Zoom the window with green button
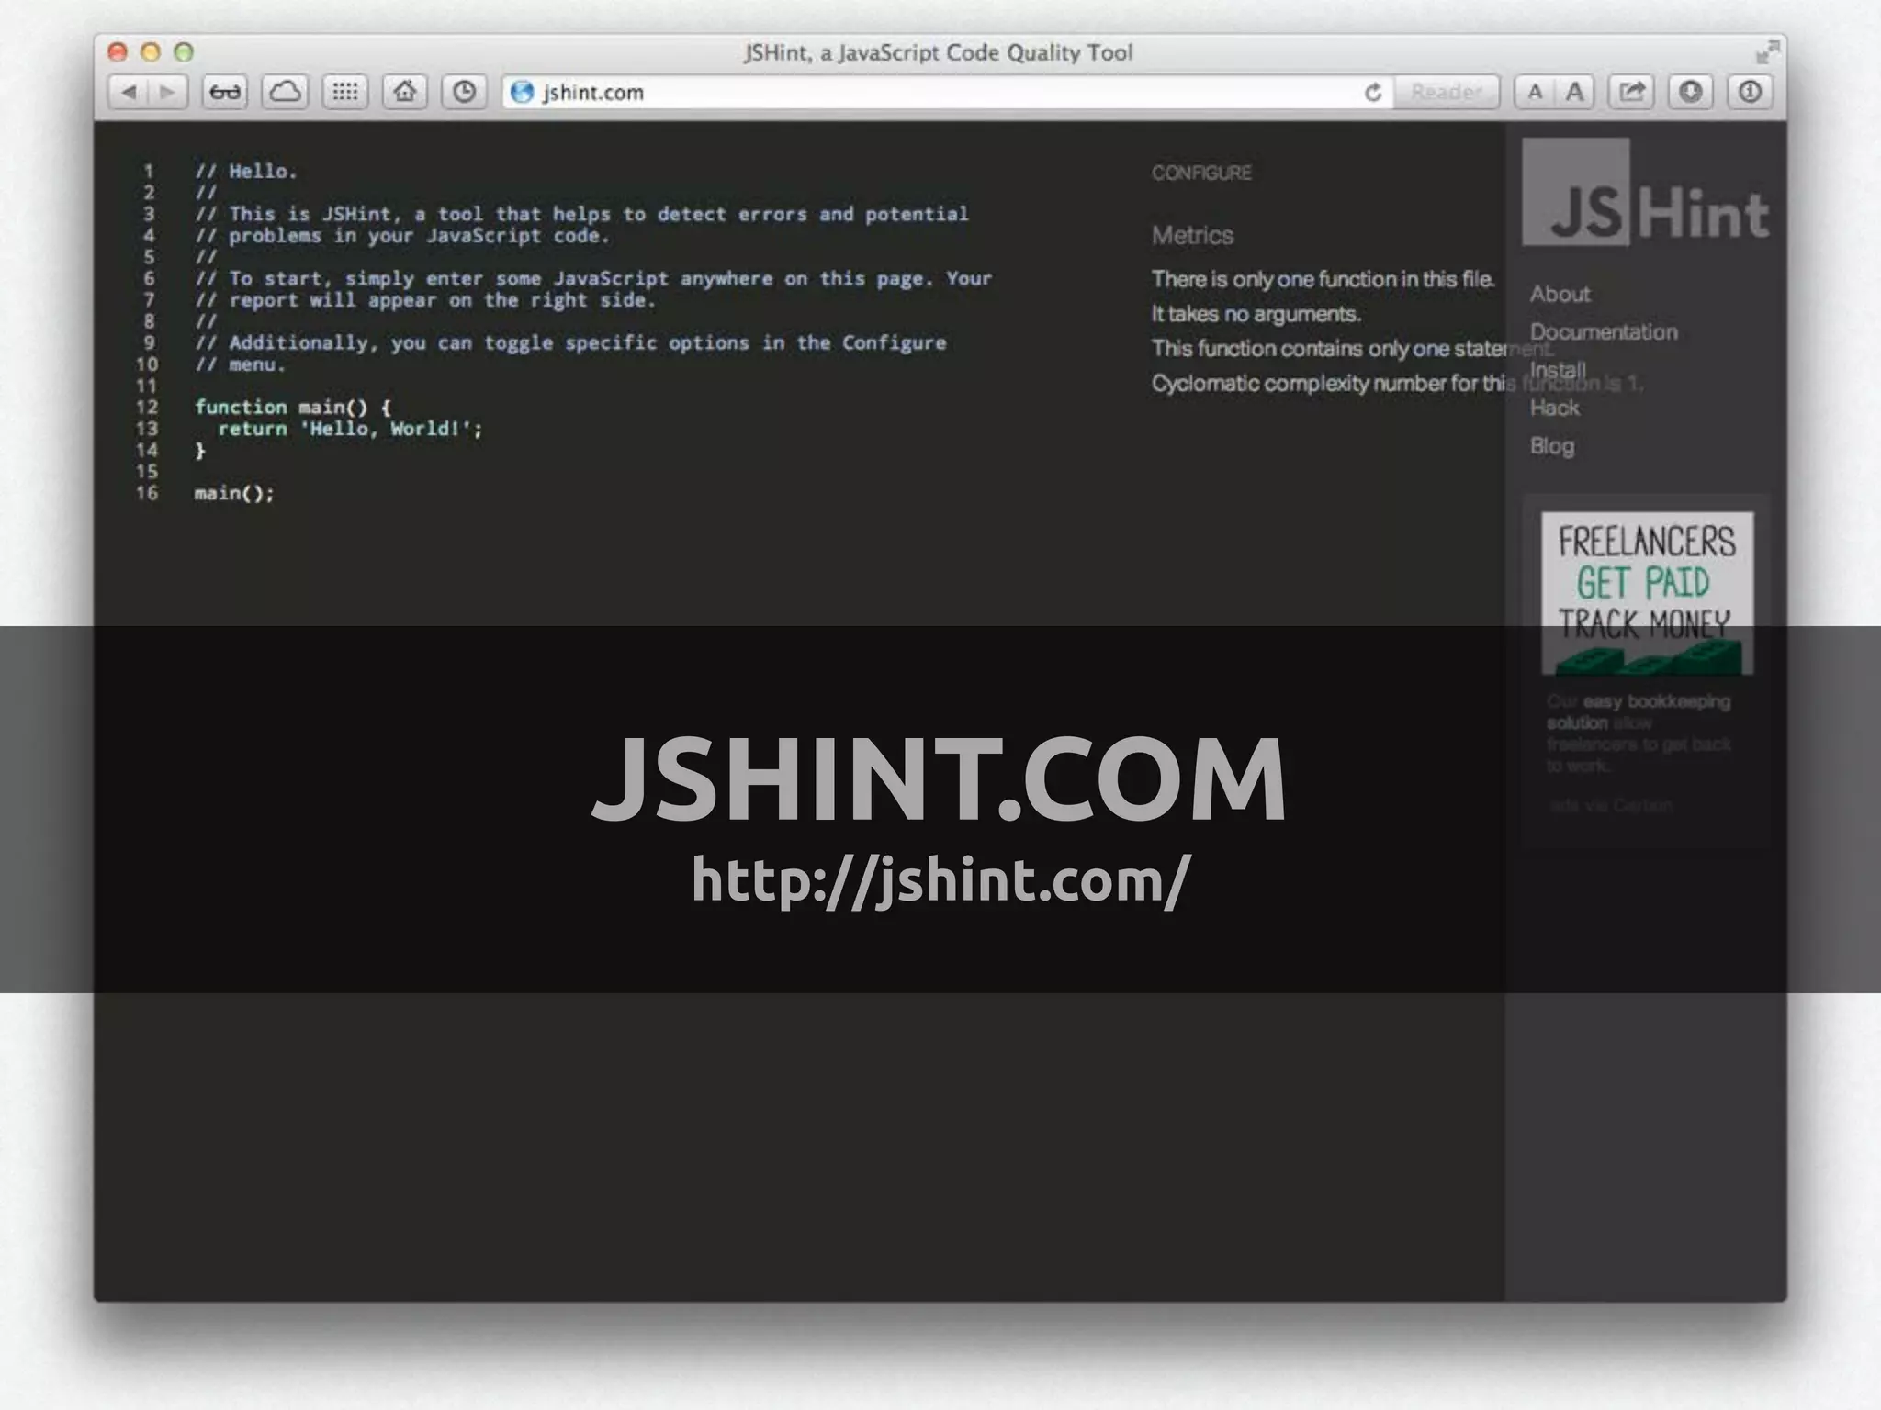This screenshot has height=1410, width=1881. [184, 52]
